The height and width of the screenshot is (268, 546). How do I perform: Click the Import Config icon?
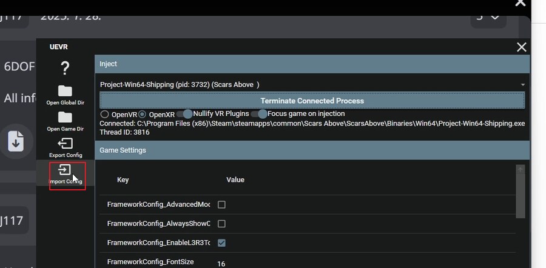[65, 170]
